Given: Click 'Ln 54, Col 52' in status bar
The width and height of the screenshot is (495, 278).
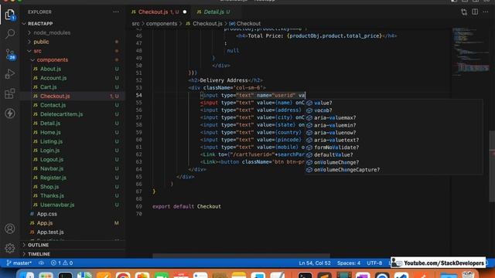Looking at the screenshot, I should (315, 263).
